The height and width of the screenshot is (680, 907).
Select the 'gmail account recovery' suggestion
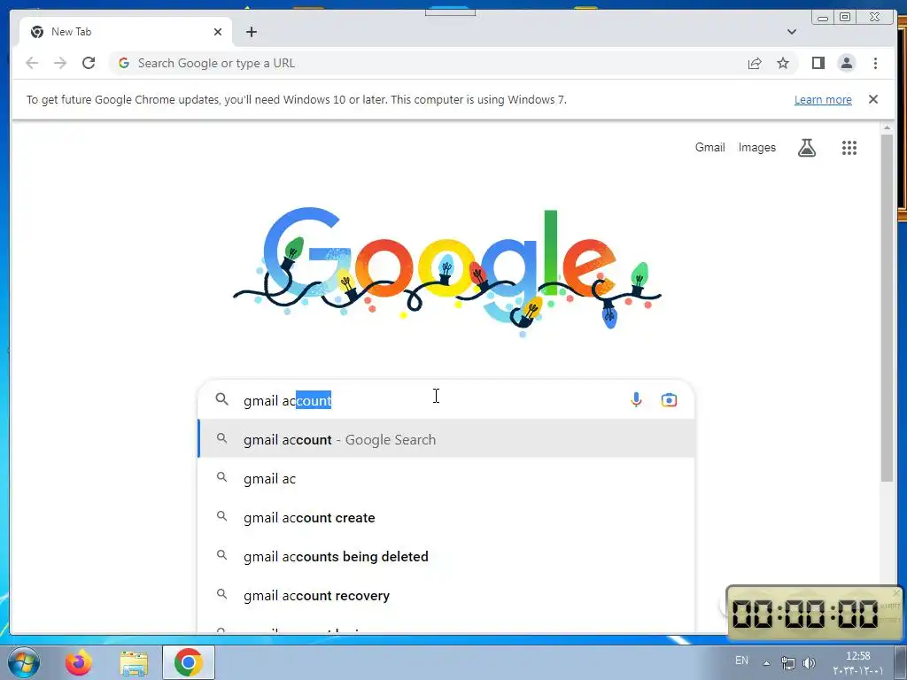[446, 595]
